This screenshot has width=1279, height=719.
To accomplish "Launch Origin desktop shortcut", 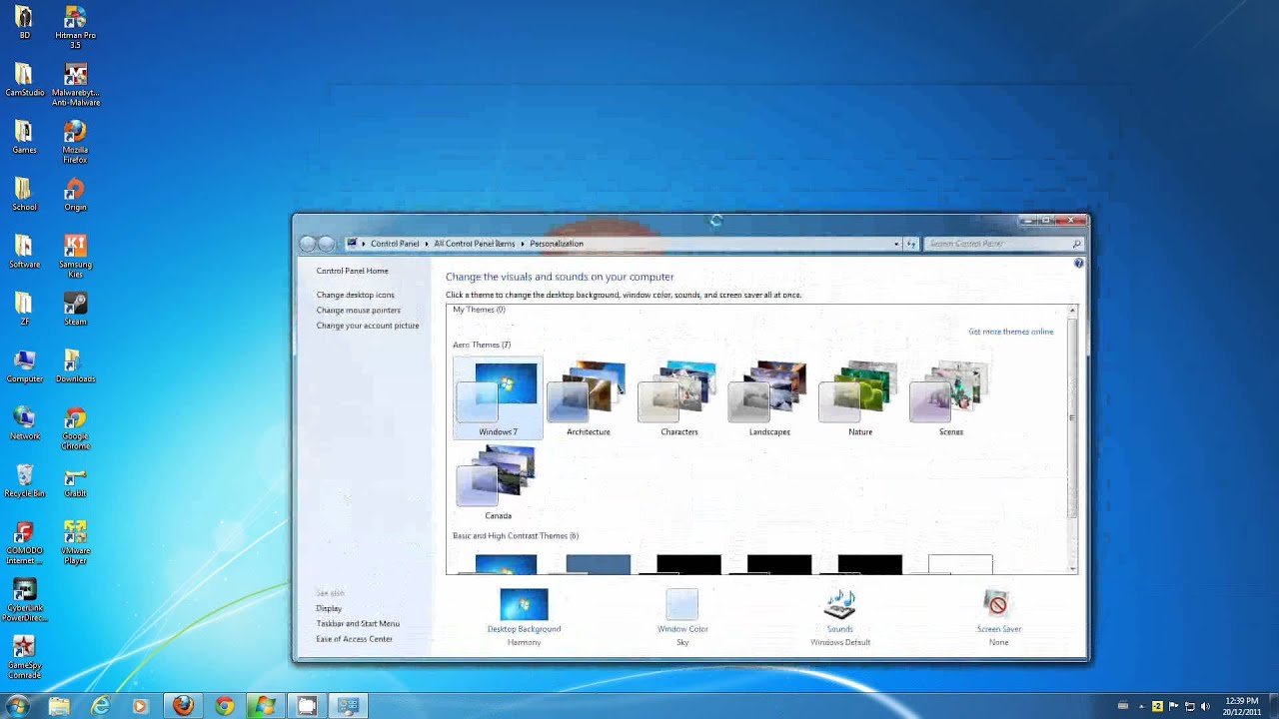I will 75,195.
